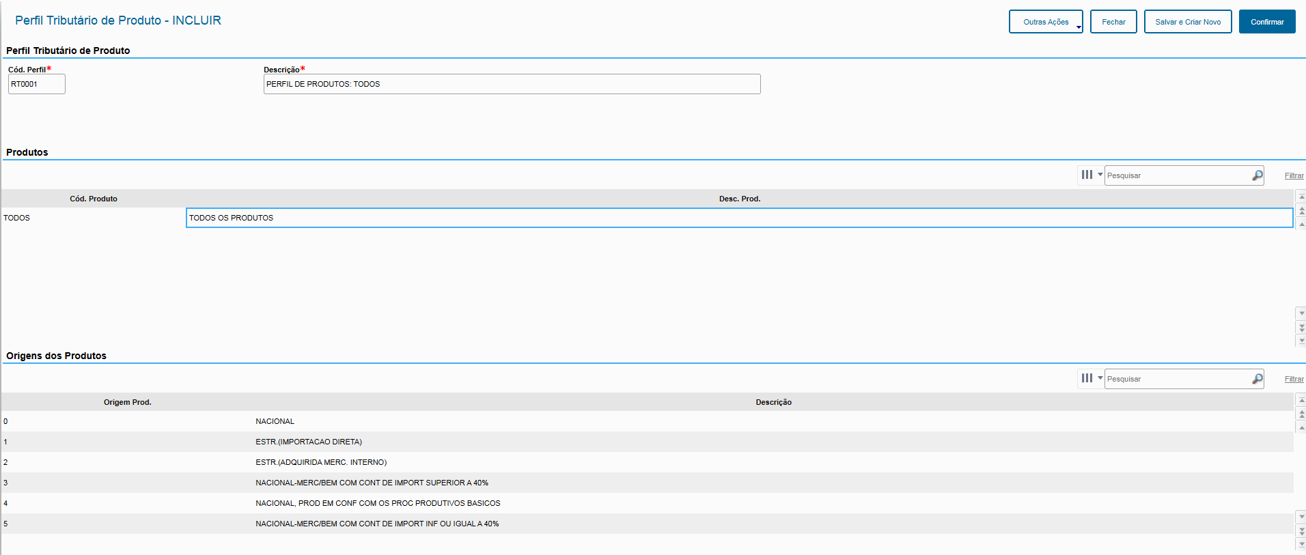Jump to last row in Produtos grid

1301,341
